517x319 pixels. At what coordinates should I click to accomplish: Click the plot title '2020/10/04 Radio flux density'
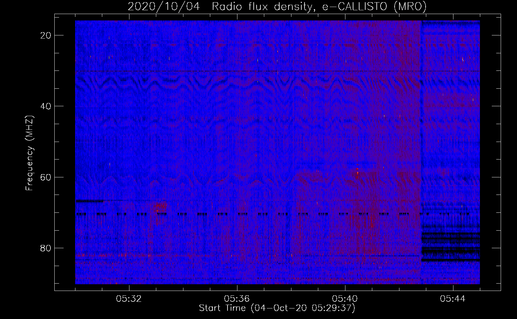pos(277,7)
